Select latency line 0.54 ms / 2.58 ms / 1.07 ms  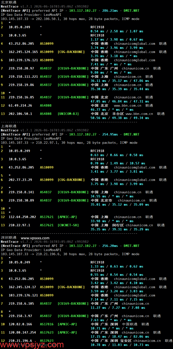coord(117,31)
